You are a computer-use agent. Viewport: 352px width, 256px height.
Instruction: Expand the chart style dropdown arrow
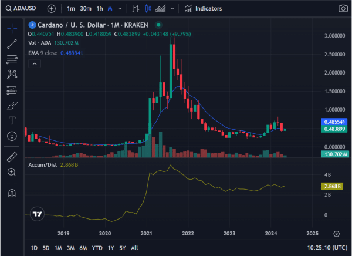(172, 9)
